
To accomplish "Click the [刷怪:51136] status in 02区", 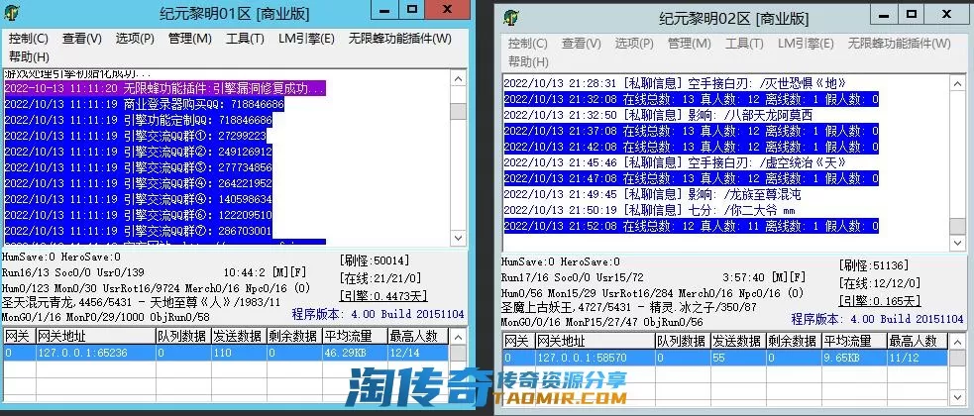I will [x=873, y=265].
